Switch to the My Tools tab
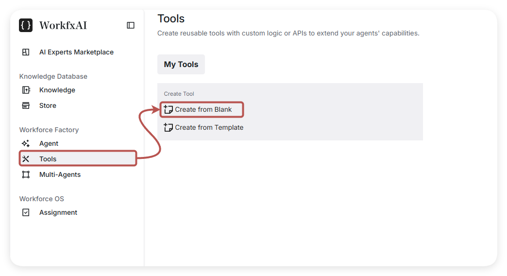 pos(181,65)
